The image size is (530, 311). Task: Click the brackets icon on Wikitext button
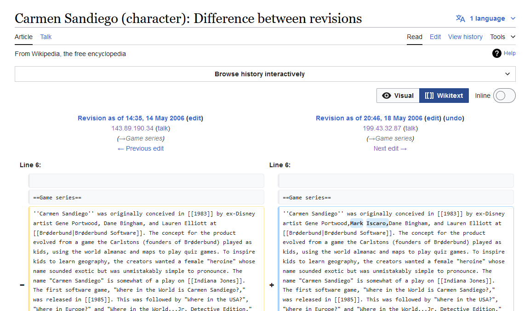(429, 96)
